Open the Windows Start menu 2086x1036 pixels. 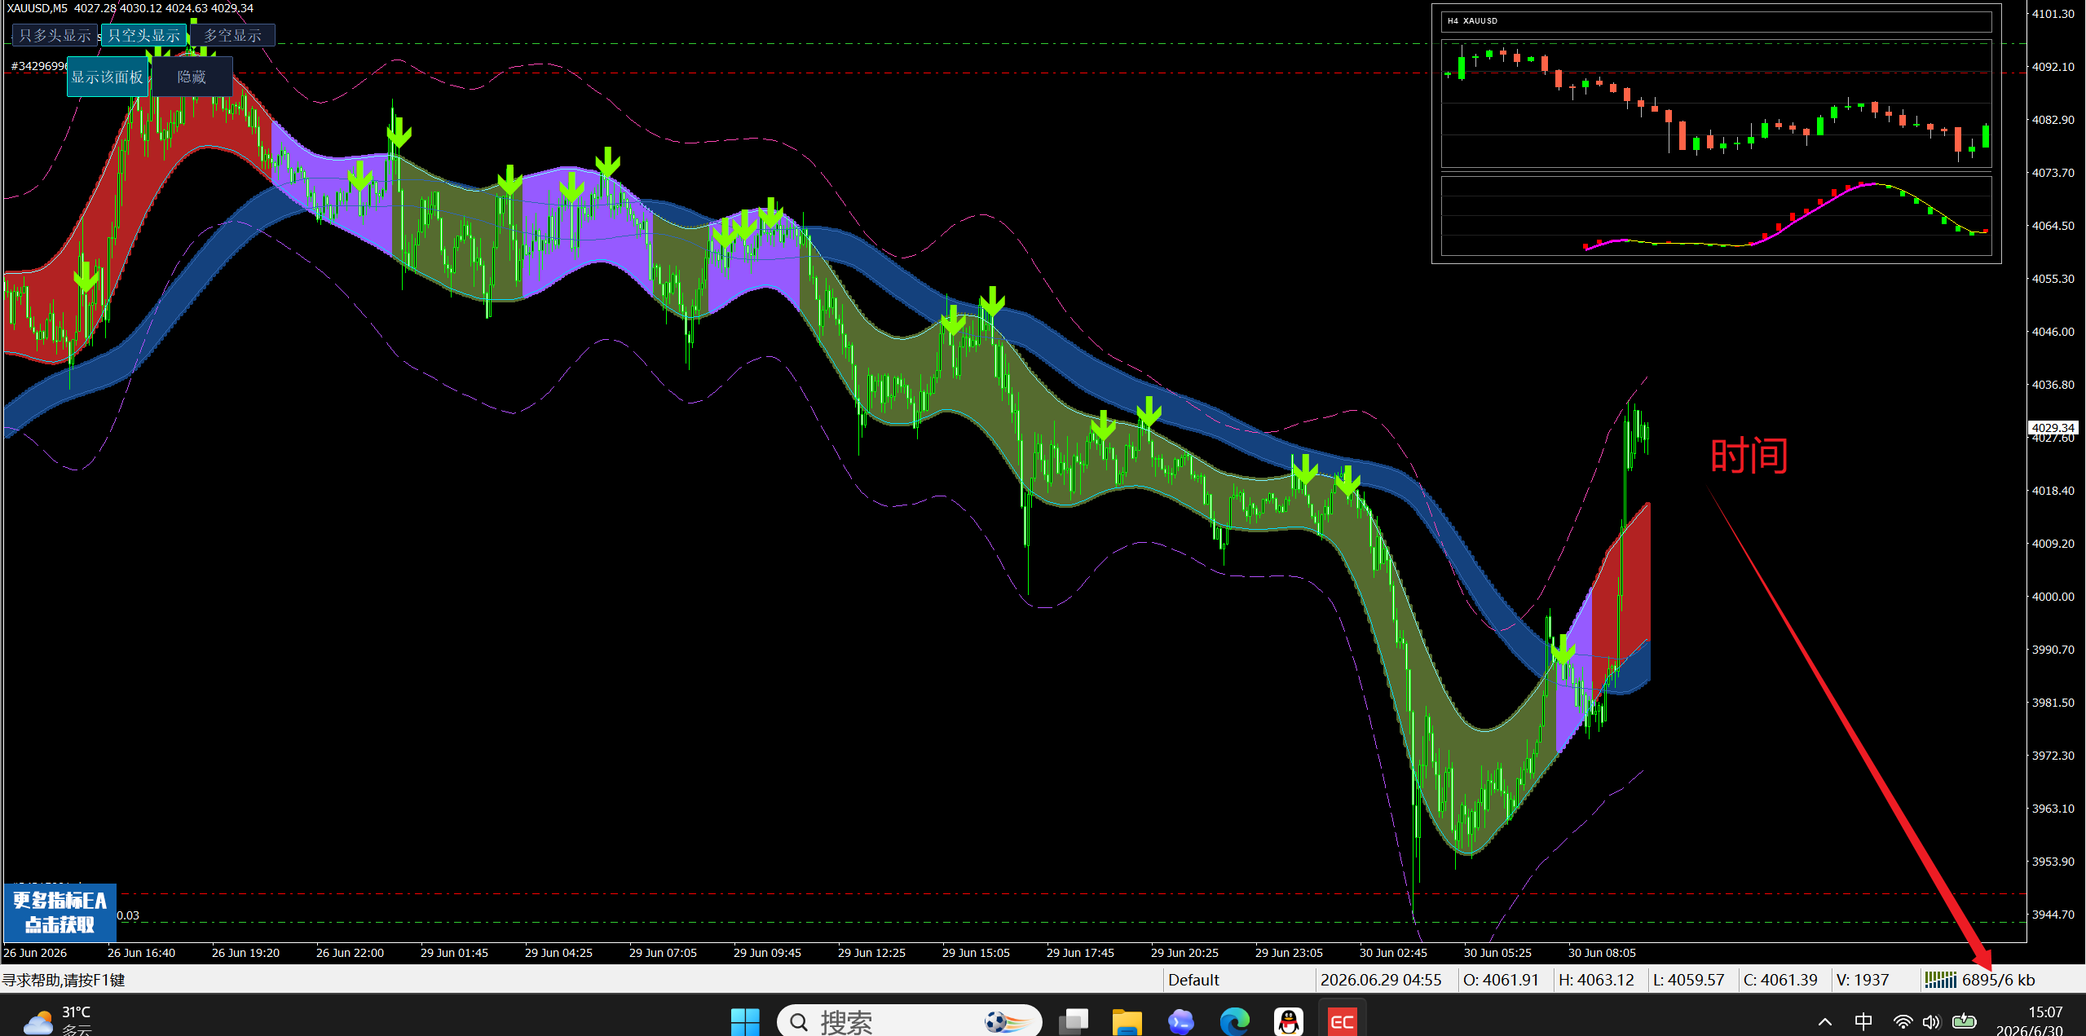click(745, 1021)
